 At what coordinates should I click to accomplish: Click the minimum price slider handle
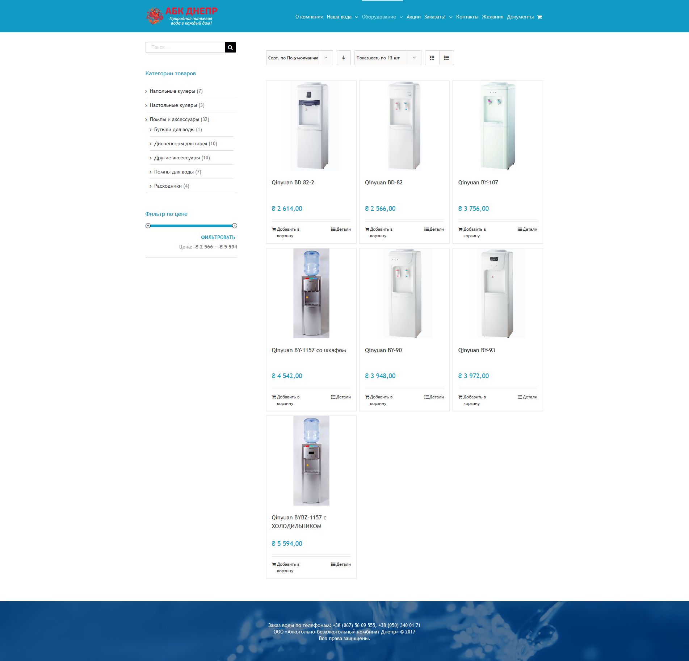(148, 226)
